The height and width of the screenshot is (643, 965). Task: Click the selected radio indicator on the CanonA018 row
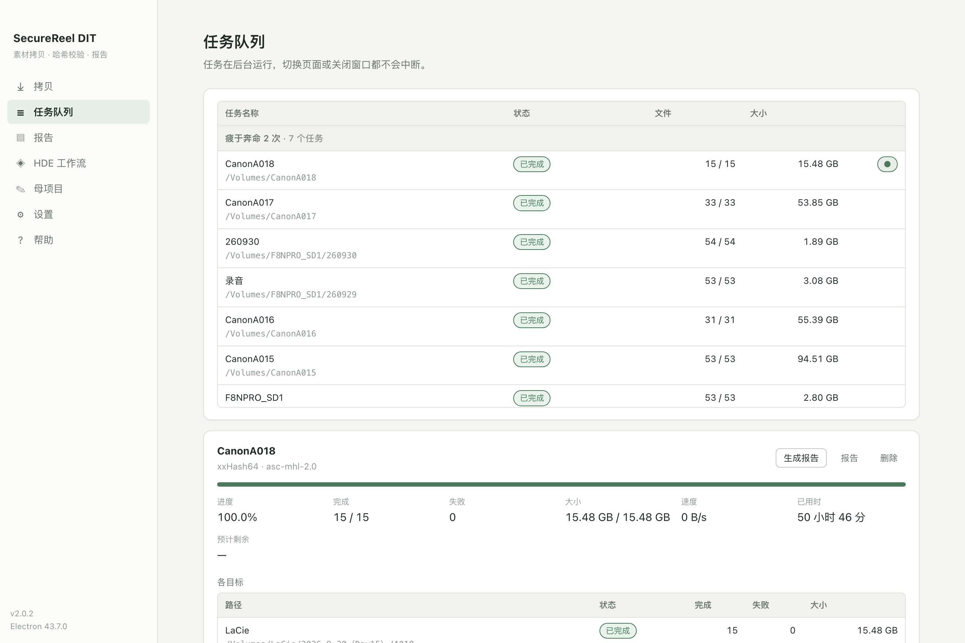click(x=887, y=164)
